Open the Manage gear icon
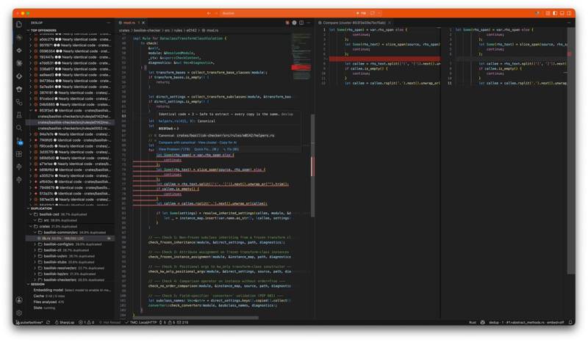This screenshot has height=342, width=588. coord(19,313)
